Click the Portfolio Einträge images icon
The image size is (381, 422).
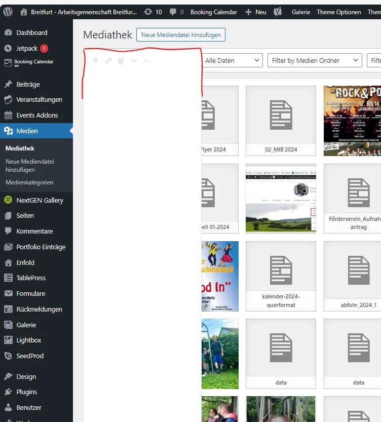pos(8,247)
